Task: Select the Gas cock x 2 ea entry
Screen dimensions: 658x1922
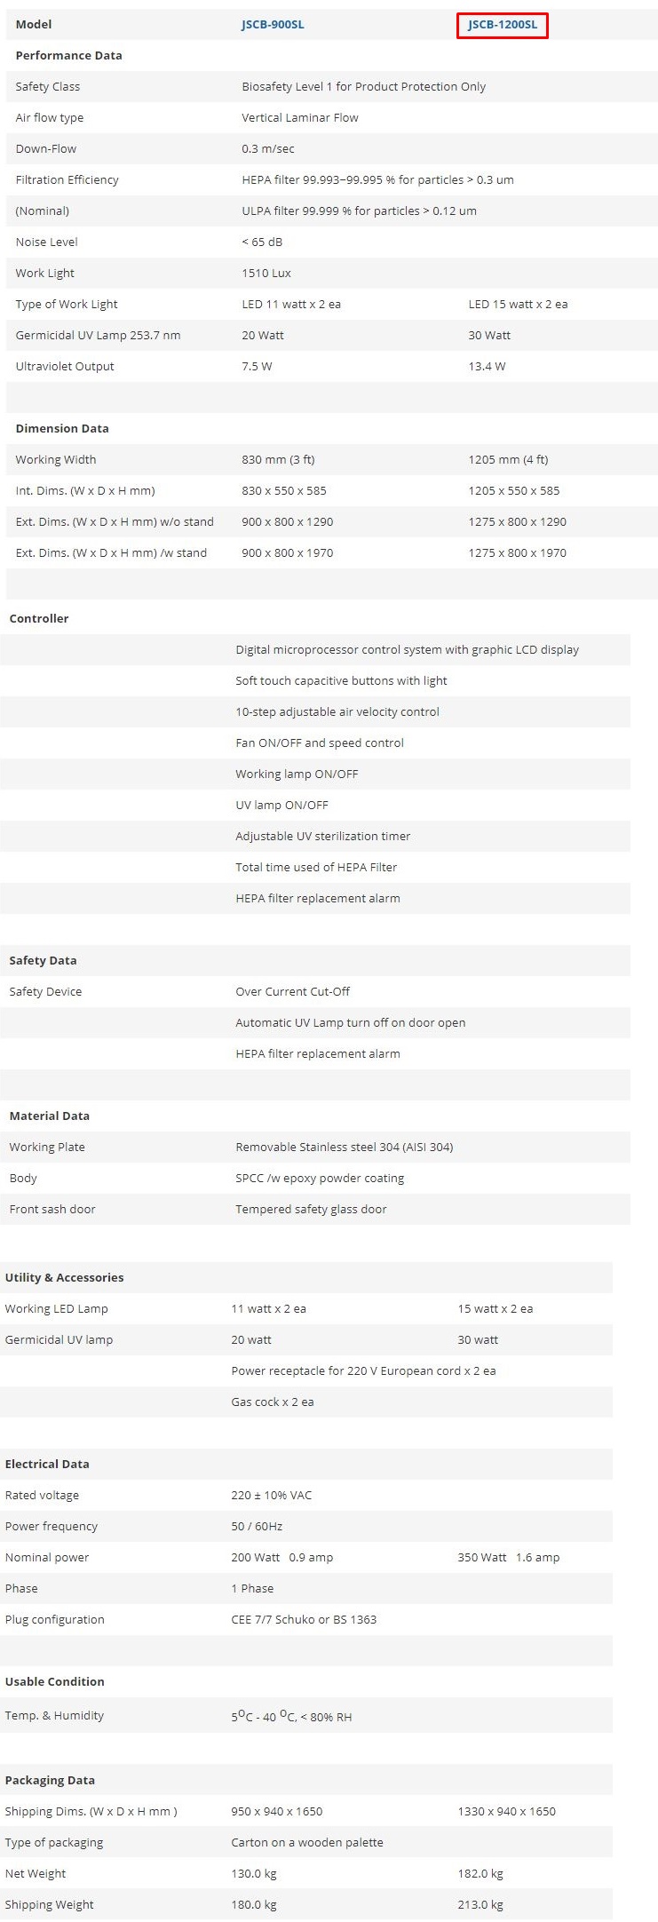Action: (273, 1402)
